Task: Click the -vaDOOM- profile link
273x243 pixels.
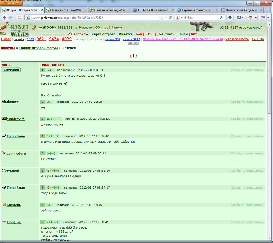Action: pos(47,28)
